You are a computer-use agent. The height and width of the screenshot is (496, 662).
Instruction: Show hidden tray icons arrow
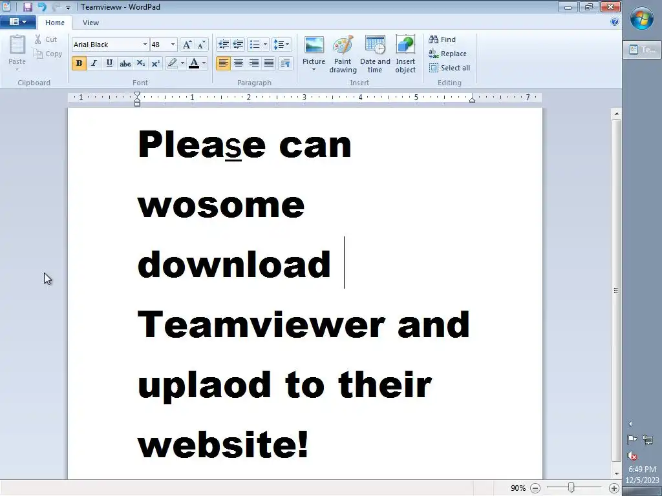click(630, 424)
